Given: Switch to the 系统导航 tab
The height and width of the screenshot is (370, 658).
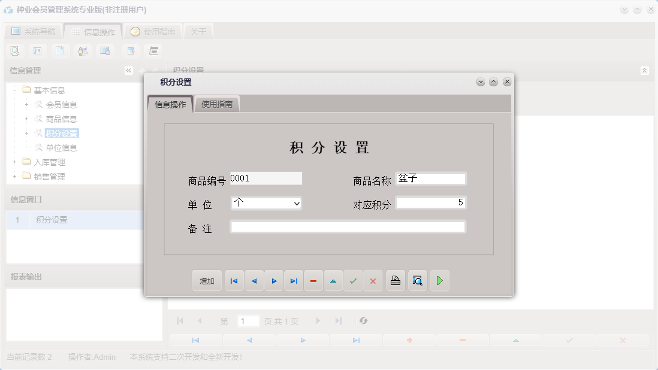Looking at the screenshot, I should pyautogui.click(x=34, y=31).
